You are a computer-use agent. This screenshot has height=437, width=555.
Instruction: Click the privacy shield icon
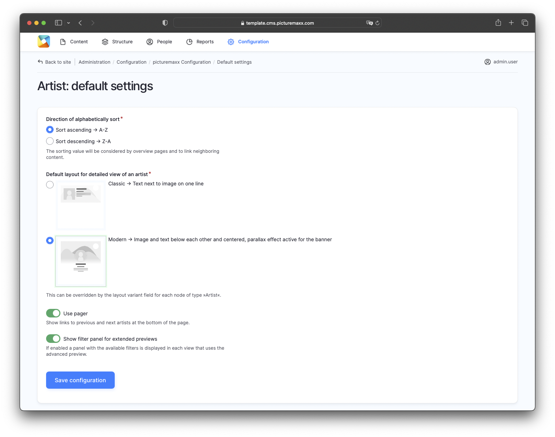165,23
